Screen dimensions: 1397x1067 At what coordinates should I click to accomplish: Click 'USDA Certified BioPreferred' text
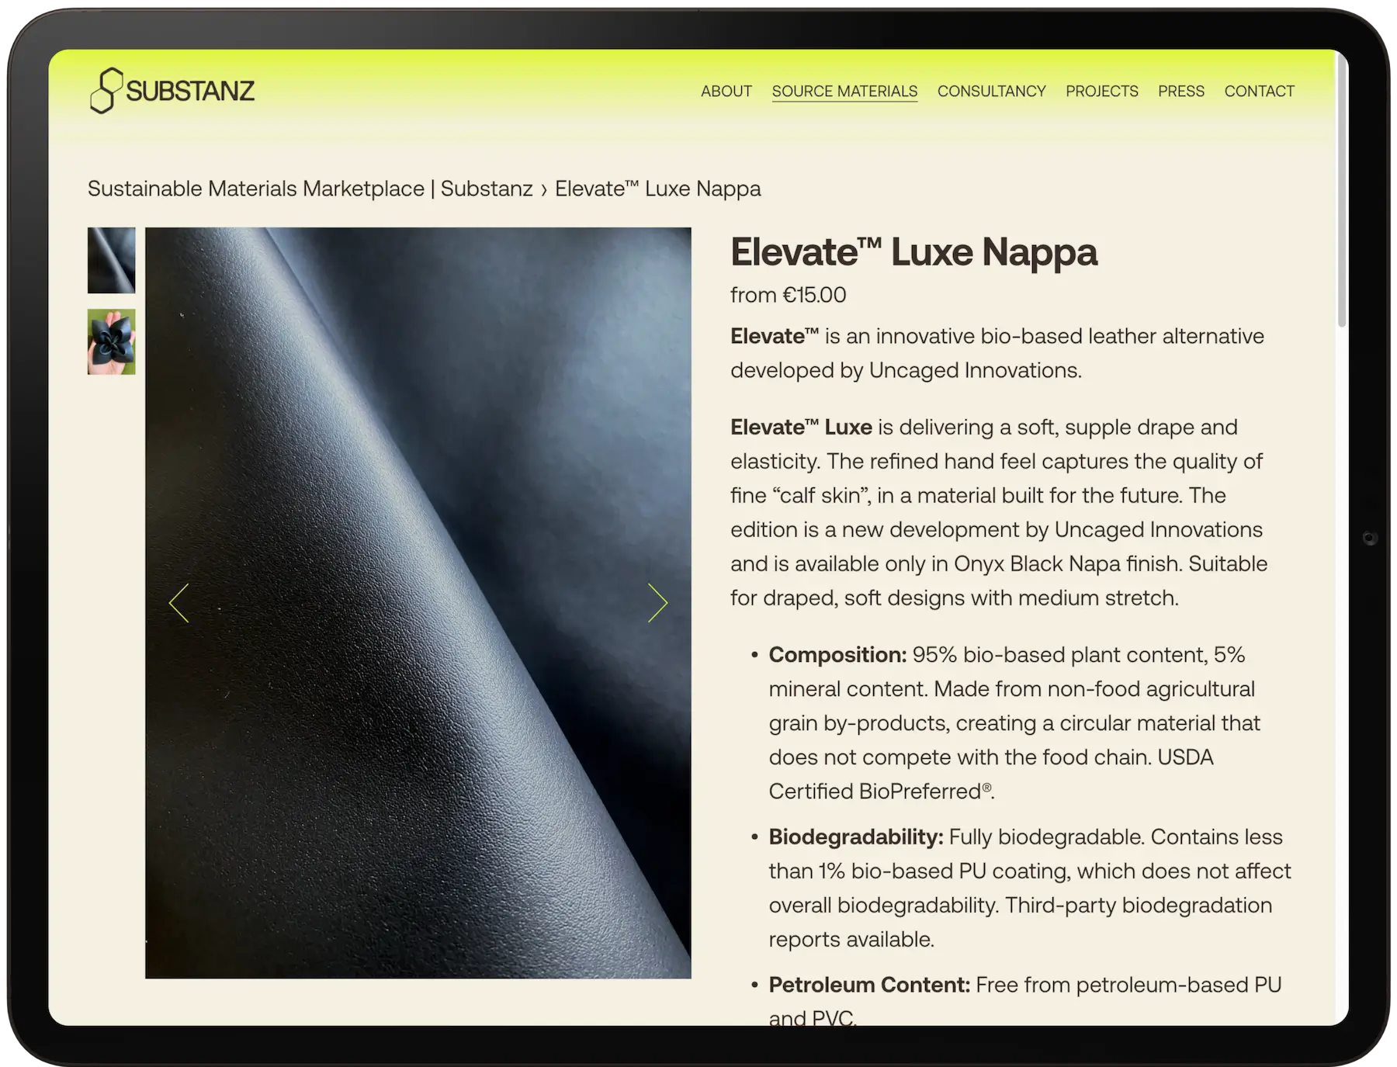coord(991,774)
